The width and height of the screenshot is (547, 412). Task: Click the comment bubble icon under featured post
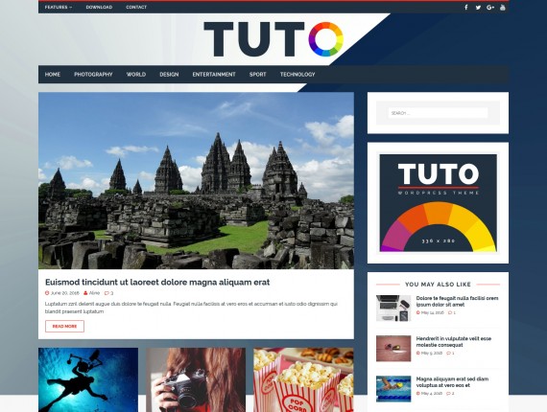click(x=107, y=293)
